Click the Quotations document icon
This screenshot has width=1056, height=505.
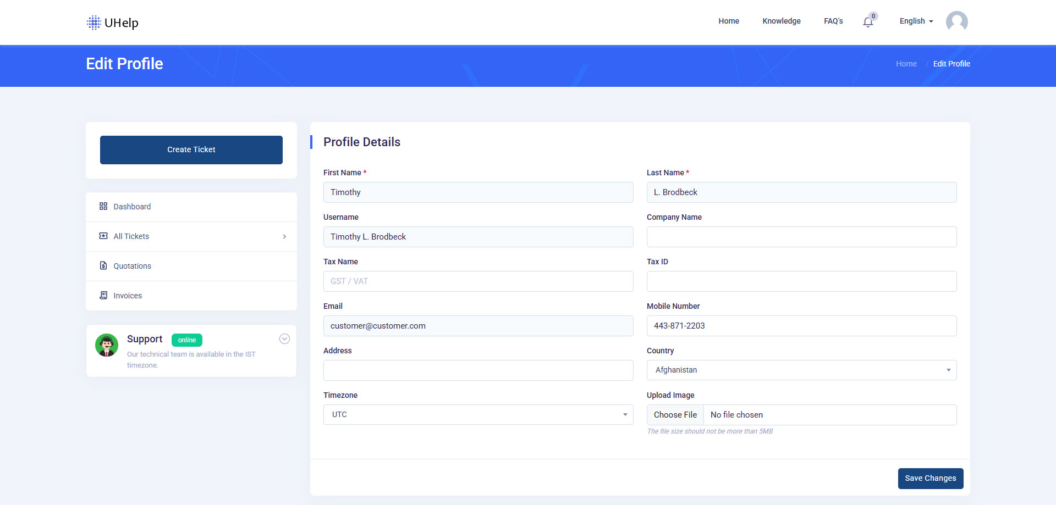(103, 266)
